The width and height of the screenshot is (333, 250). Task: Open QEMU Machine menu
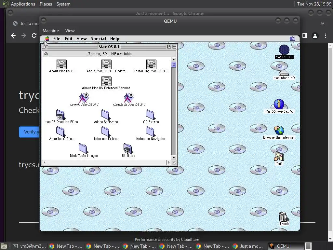coord(51,31)
